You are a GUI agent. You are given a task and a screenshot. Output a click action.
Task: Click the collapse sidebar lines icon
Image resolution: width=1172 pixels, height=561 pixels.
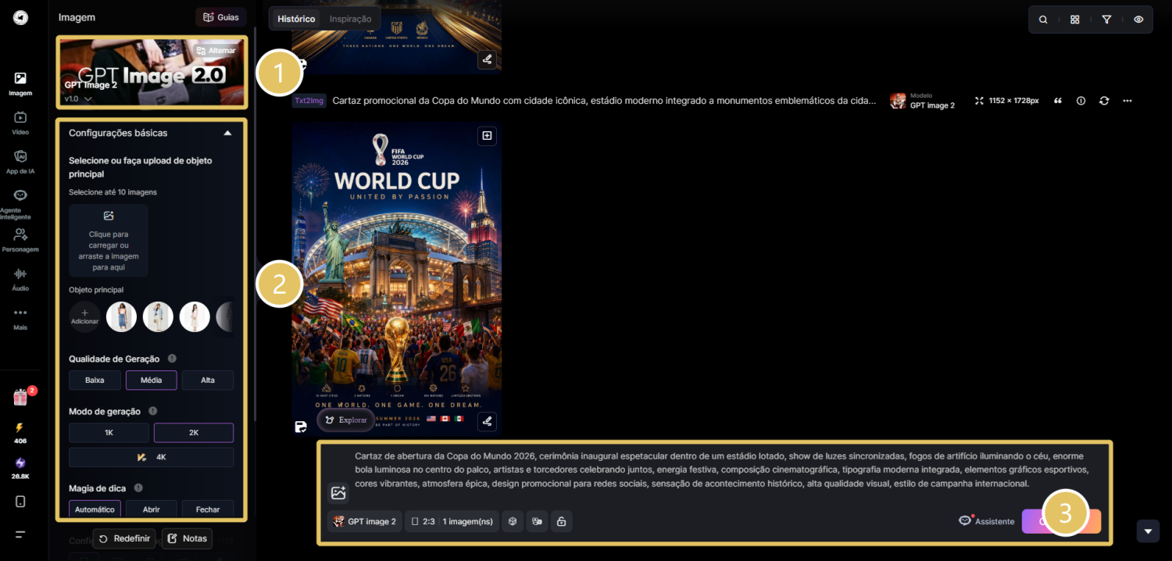[20, 534]
